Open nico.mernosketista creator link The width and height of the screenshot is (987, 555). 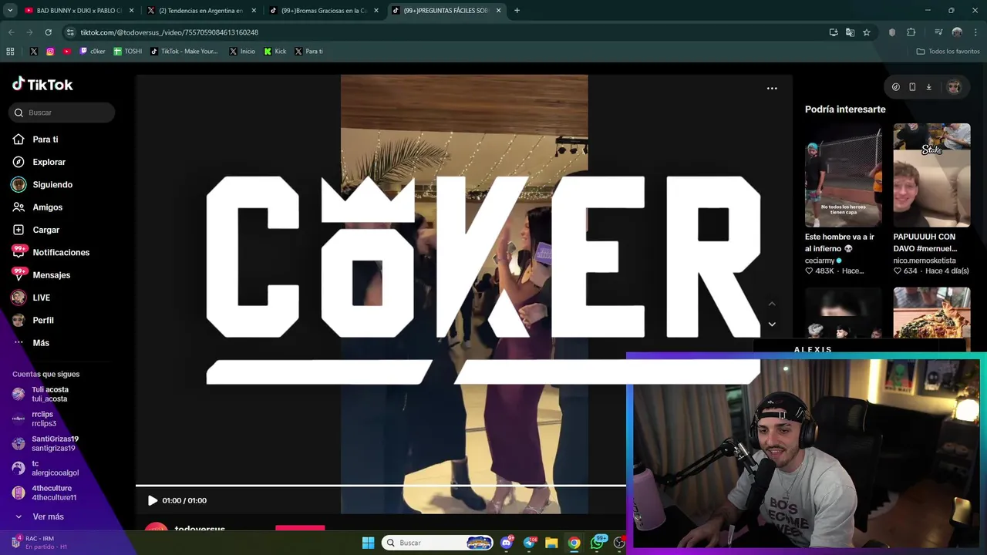(x=925, y=261)
